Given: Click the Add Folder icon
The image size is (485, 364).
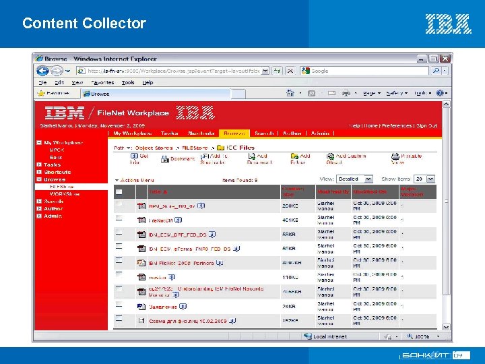Looking at the screenshot, I should click(294, 156).
